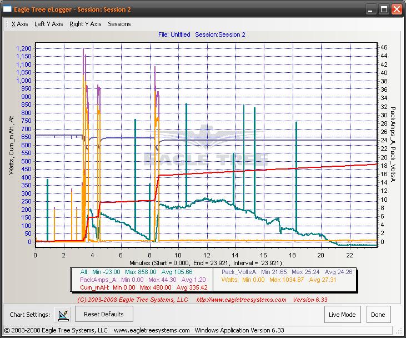406x338 pixels.
Task: Close the eLogger window
Action: 397,9
